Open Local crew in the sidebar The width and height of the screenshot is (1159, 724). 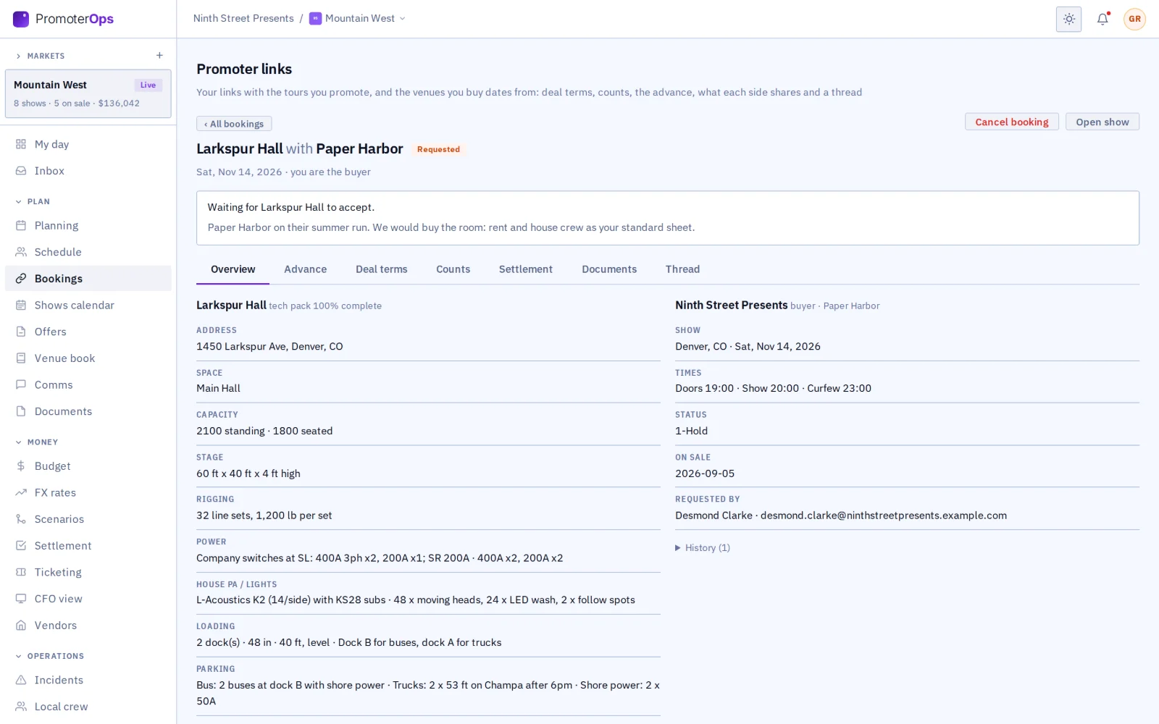coord(88,707)
